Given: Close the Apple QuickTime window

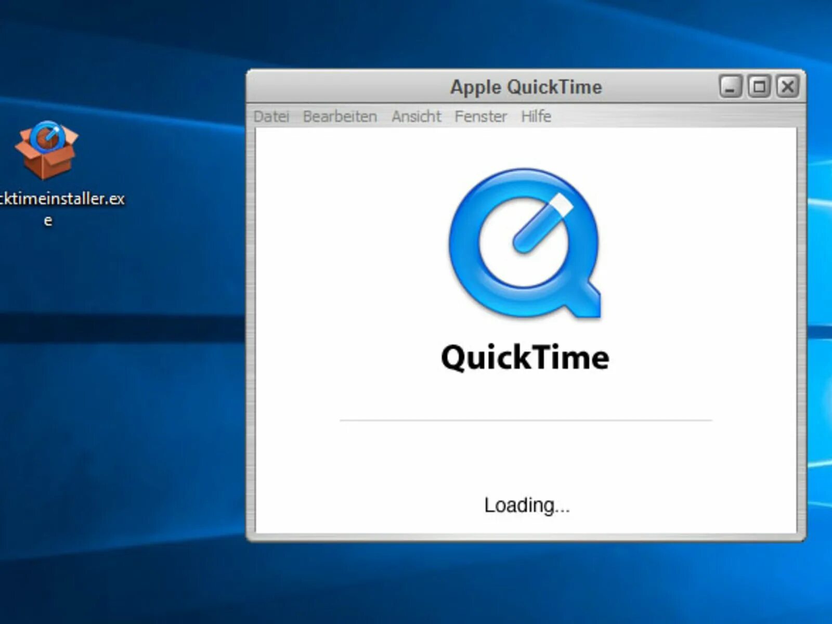Looking at the screenshot, I should [x=788, y=86].
